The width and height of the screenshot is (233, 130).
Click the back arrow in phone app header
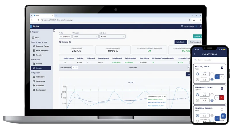194,54
